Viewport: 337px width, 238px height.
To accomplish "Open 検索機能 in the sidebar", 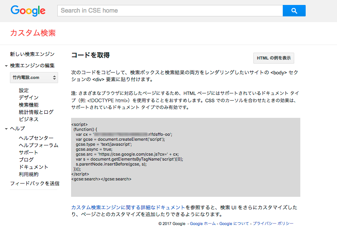I will [x=29, y=105].
